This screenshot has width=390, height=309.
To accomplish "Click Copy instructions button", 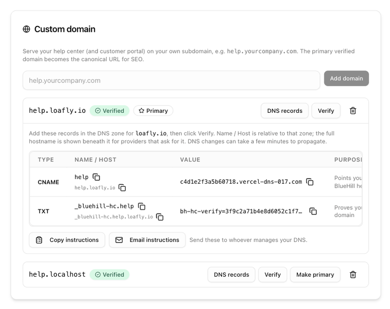I will click(67, 240).
